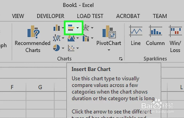Open Recommended Charts
Screen dimensions: 184x118
33,39
